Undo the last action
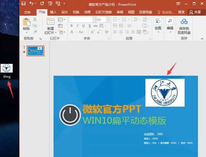The image size is (206, 157). [32, 4]
